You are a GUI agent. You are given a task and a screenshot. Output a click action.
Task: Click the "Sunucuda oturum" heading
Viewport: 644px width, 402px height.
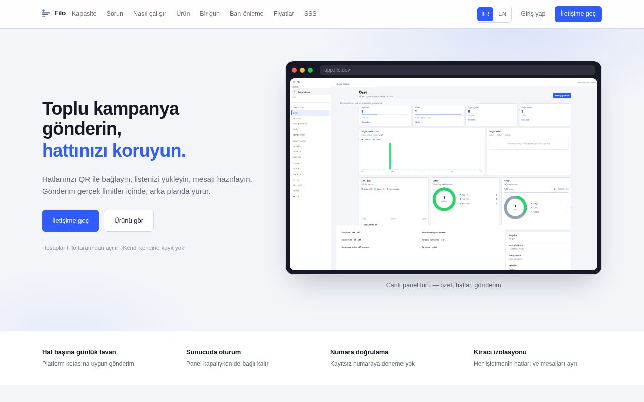(x=213, y=352)
